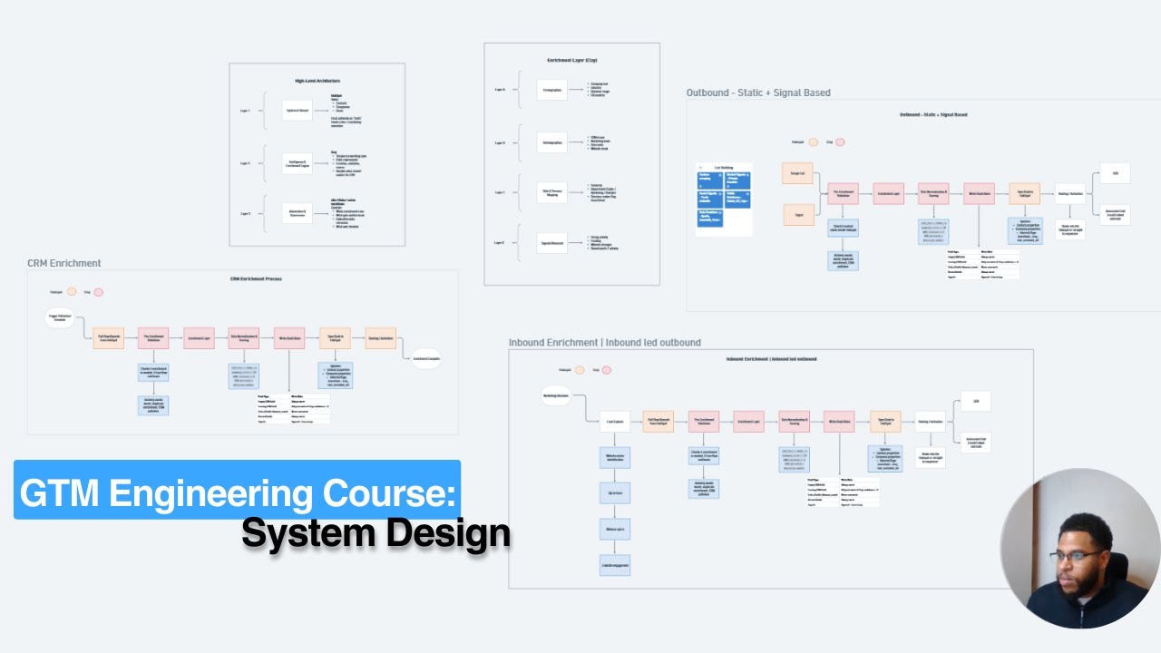Image resolution: width=1161 pixels, height=653 pixels.
Task: Click the GTM Engineering Course banner
Action: (237, 491)
